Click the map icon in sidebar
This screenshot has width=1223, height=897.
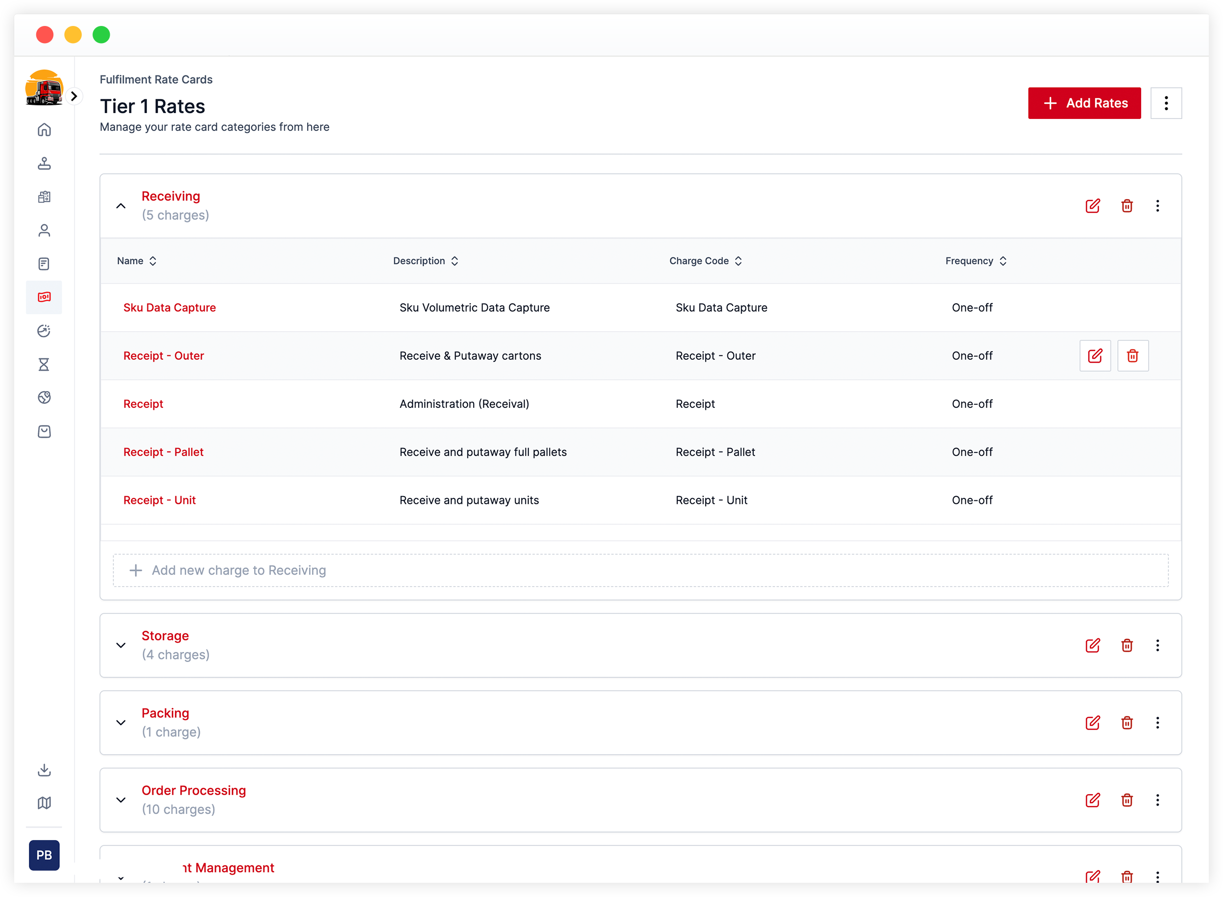(44, 803)
